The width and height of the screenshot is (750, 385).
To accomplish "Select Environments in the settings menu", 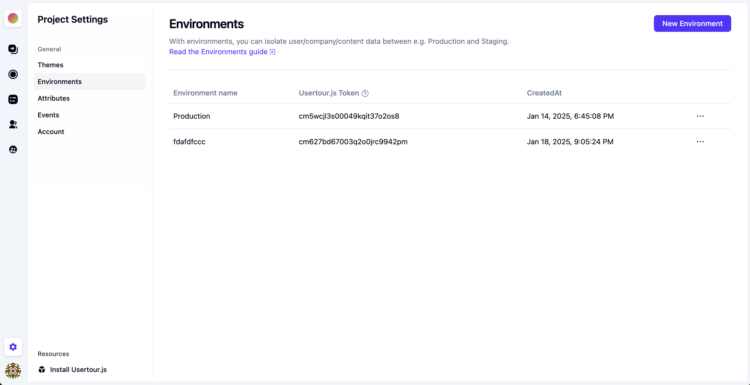I will pos(59,82).
